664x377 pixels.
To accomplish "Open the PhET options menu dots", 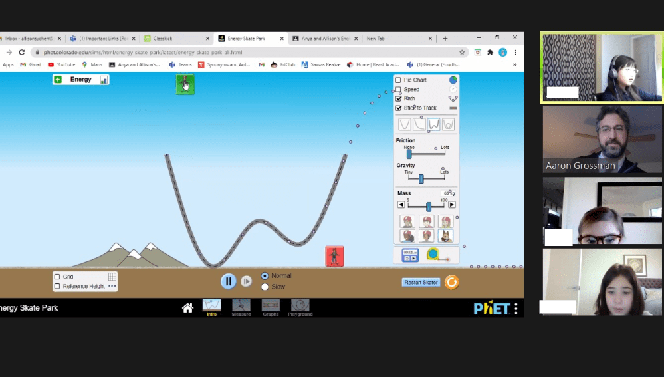I will 516,308.
